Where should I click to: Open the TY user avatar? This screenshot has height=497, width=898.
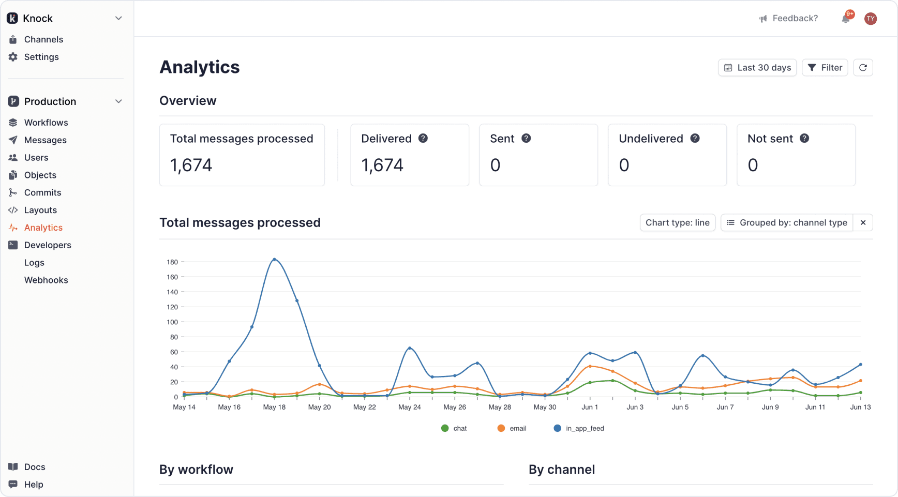(x=871, y=19)
